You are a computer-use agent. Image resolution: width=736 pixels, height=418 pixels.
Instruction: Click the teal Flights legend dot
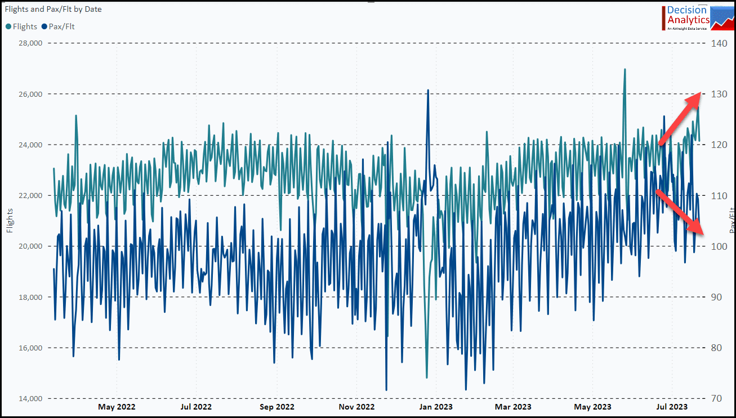[x=8, y=26]
